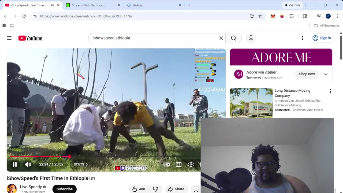Reload the current page
The image size is (343, 193).
(x=24, y=16)
